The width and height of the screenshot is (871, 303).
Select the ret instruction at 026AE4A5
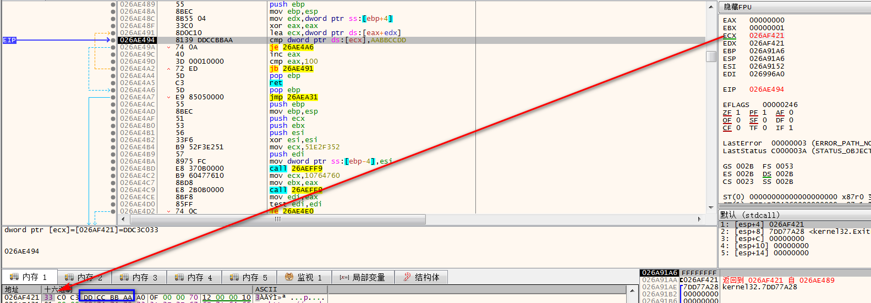(x=276, y=83)
